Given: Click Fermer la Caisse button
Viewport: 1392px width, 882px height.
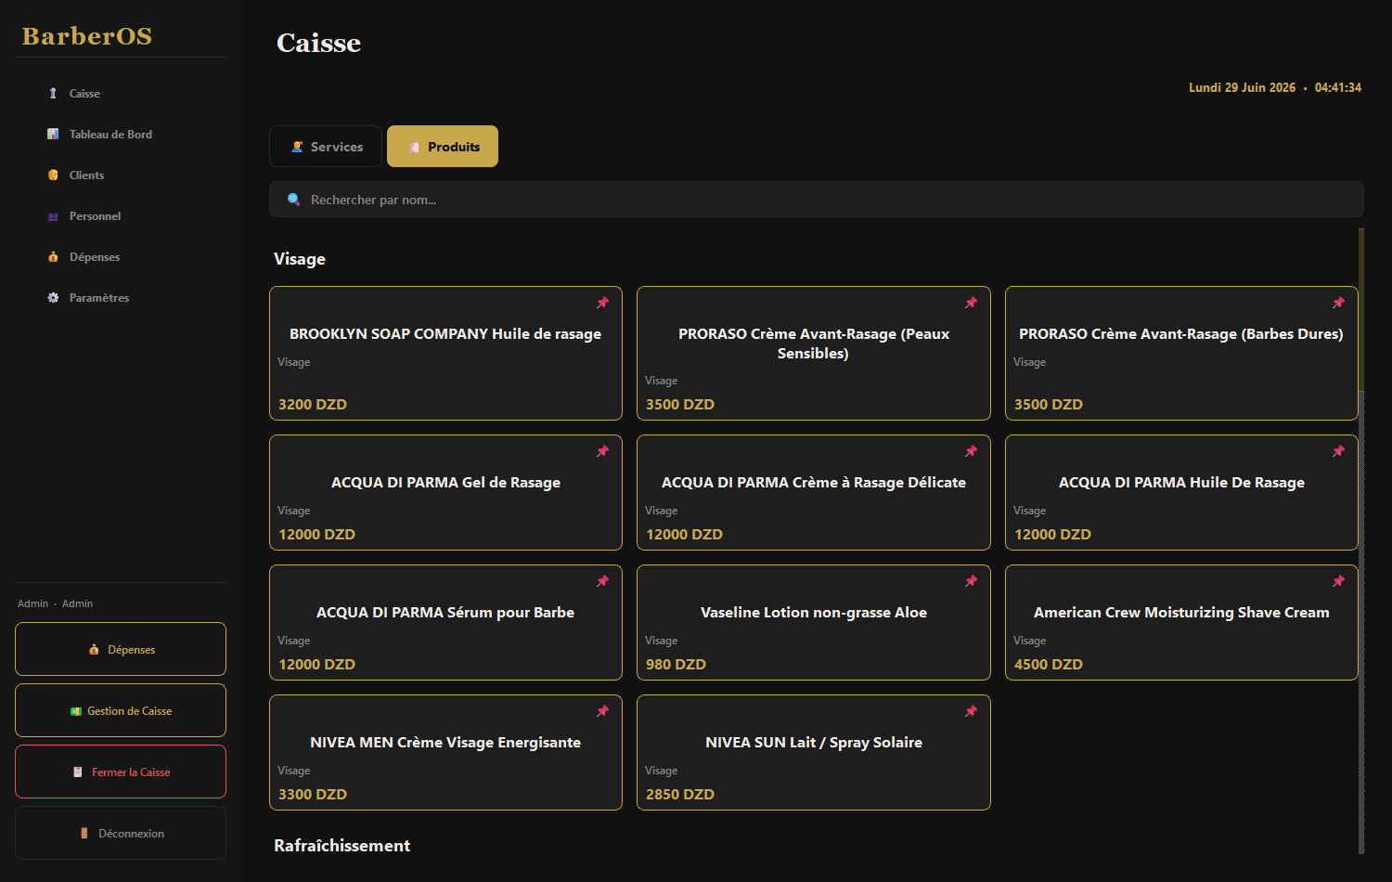Looking at the screenshot, I should click(x=121, y=772).
